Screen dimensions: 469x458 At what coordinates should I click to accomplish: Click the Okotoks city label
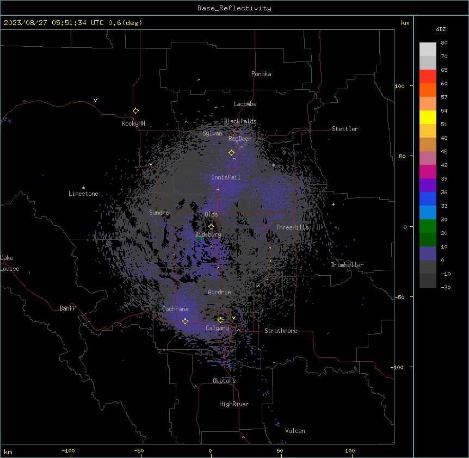tap(224, 381)
